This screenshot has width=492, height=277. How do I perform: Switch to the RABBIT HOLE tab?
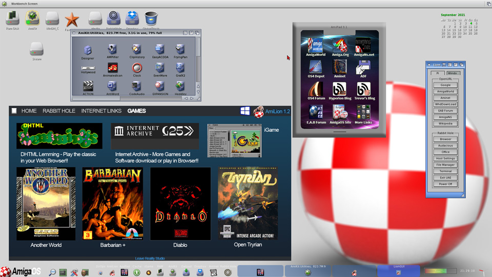[x=58, y=111]
